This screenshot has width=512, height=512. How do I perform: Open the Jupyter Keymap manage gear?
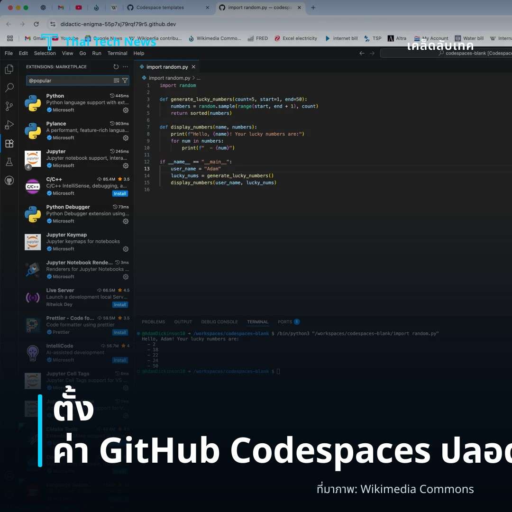coord(126,249)
